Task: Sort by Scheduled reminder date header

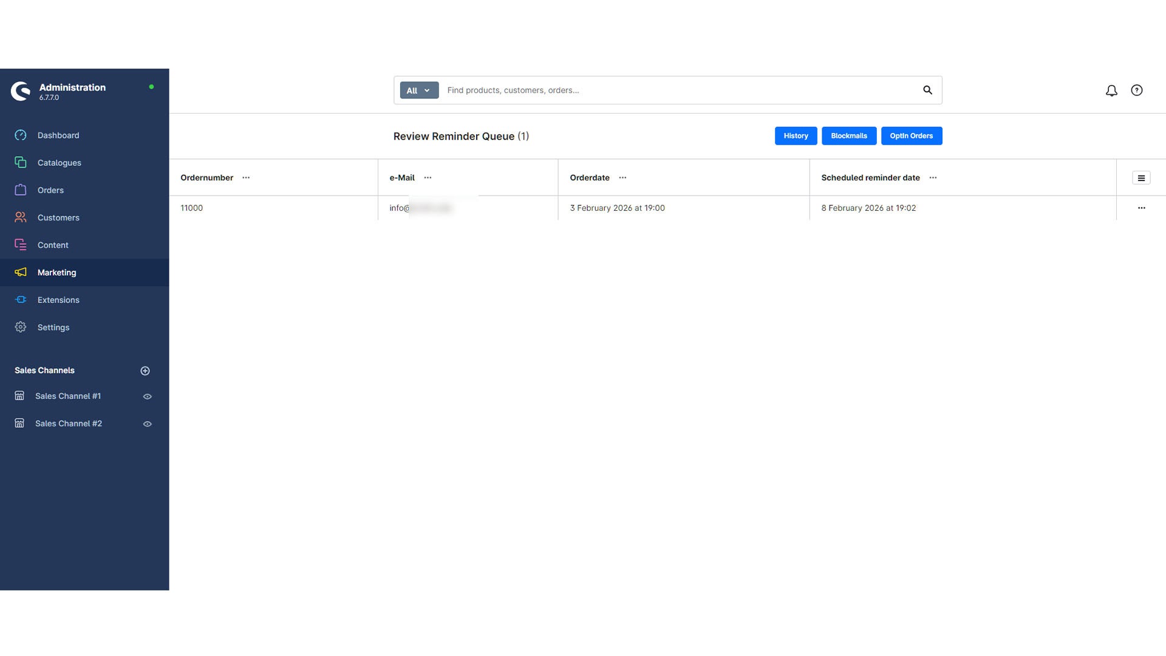Action: (870, 177)
